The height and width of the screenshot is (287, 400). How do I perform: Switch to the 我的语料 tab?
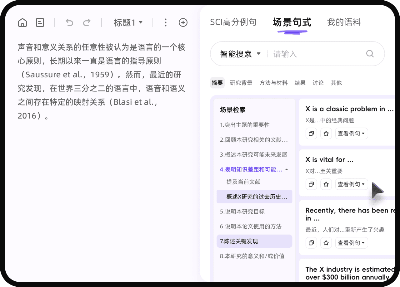(344, 22)
